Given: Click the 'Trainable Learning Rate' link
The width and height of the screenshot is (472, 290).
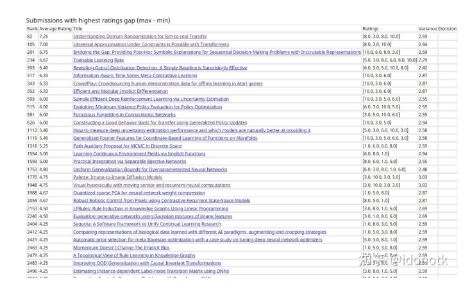Looking at the screenshot, I should (x=98, y=60).
